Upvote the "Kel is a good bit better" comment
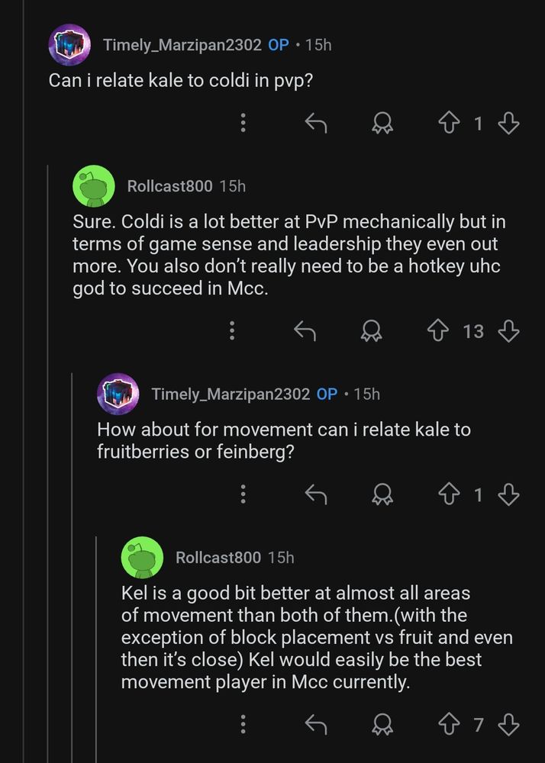This screenshot has width=545, height=763. point(450,724)
